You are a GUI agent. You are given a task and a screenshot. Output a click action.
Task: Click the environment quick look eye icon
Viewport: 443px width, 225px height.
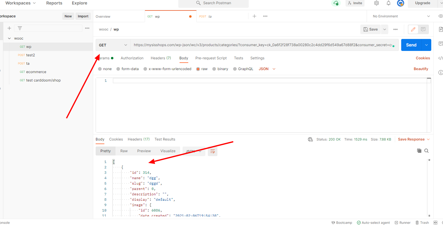click(441, 16)
